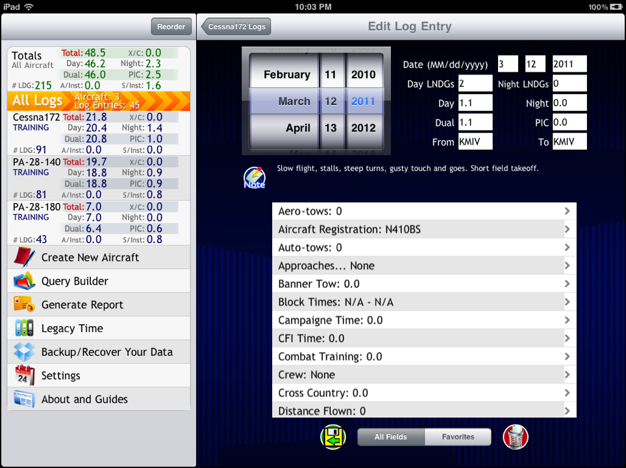
Task: Expand the Approaches row chevron
Action: coord(567,266)
